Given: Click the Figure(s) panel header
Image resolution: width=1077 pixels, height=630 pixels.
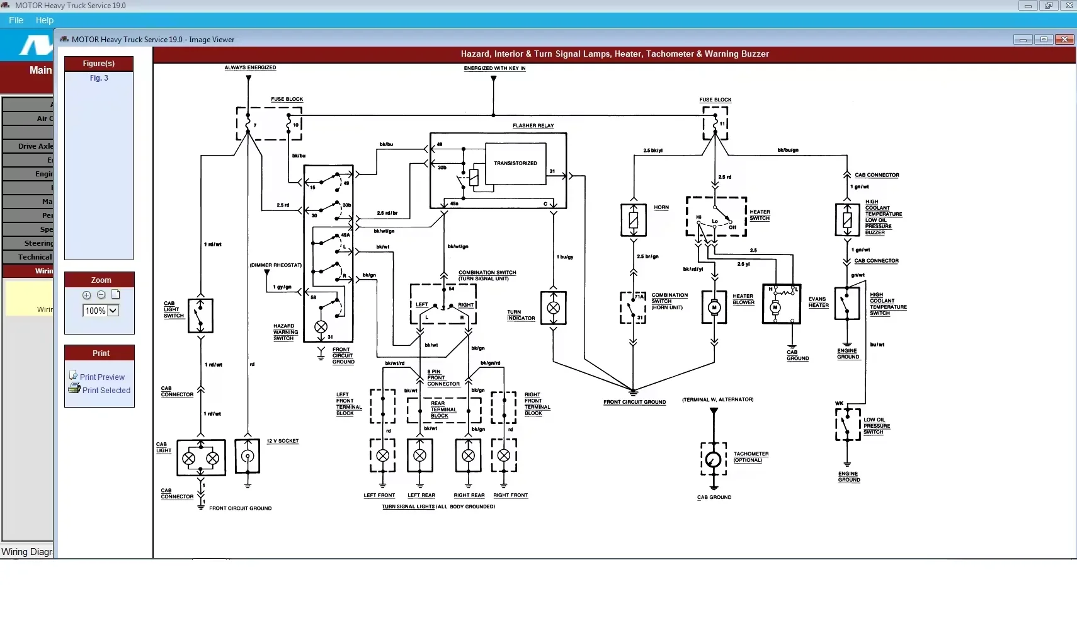Looking at the screenshot, I should coord(99,64).
